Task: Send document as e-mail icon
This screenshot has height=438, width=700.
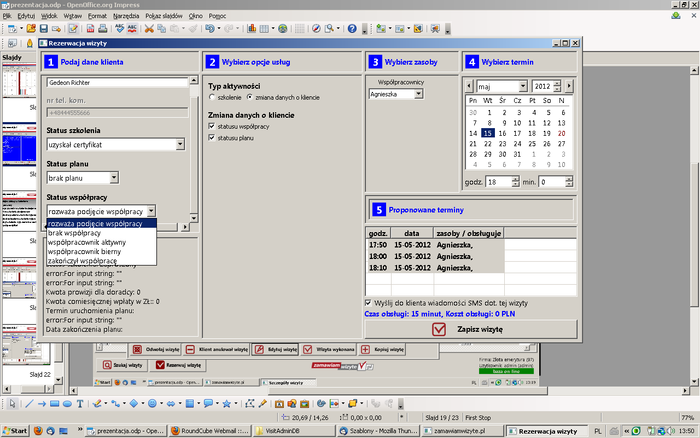Action: [56, 28]
